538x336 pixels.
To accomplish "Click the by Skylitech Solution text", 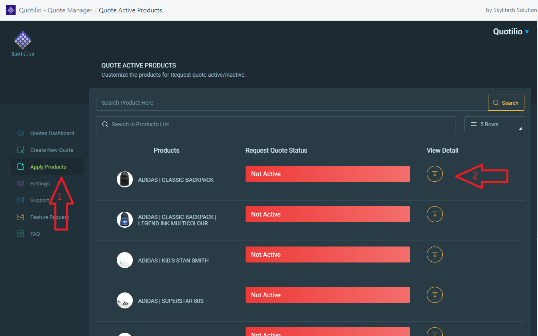I will click(x=511, y=10).
